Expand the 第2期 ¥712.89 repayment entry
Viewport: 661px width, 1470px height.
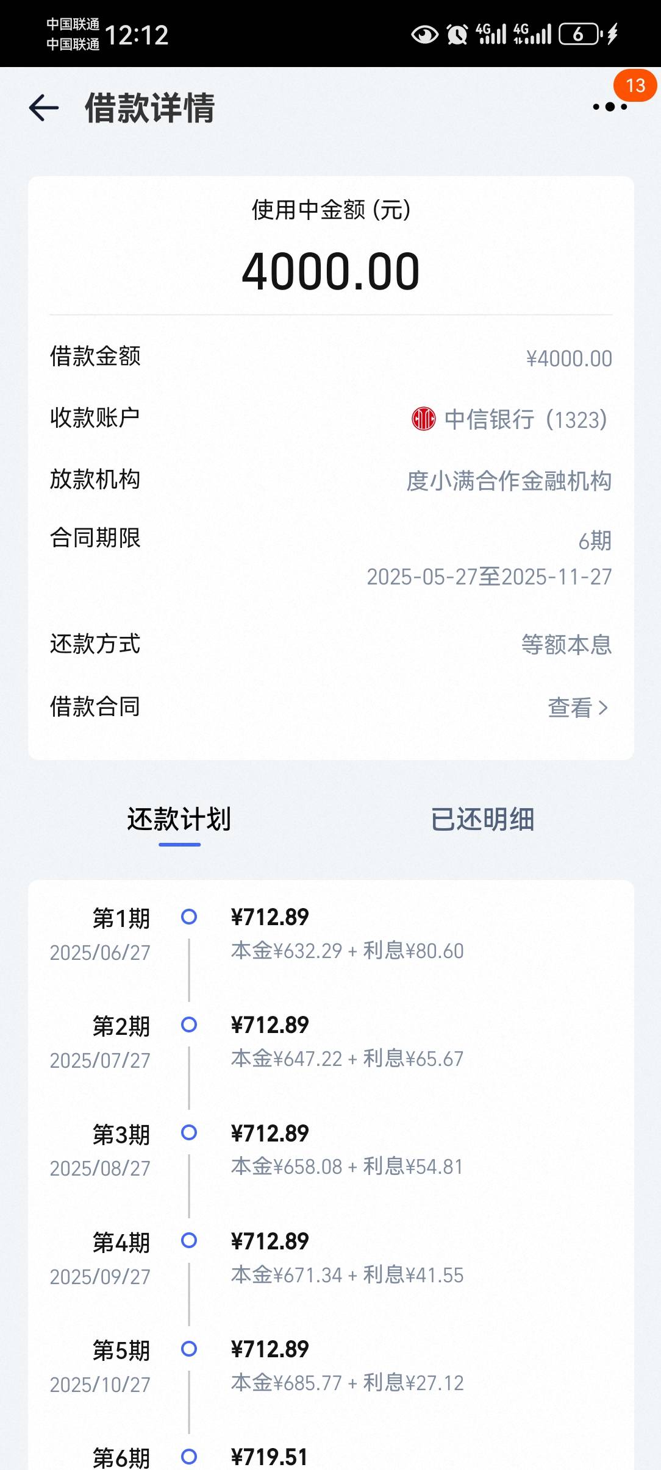[x=330, y=1042]
